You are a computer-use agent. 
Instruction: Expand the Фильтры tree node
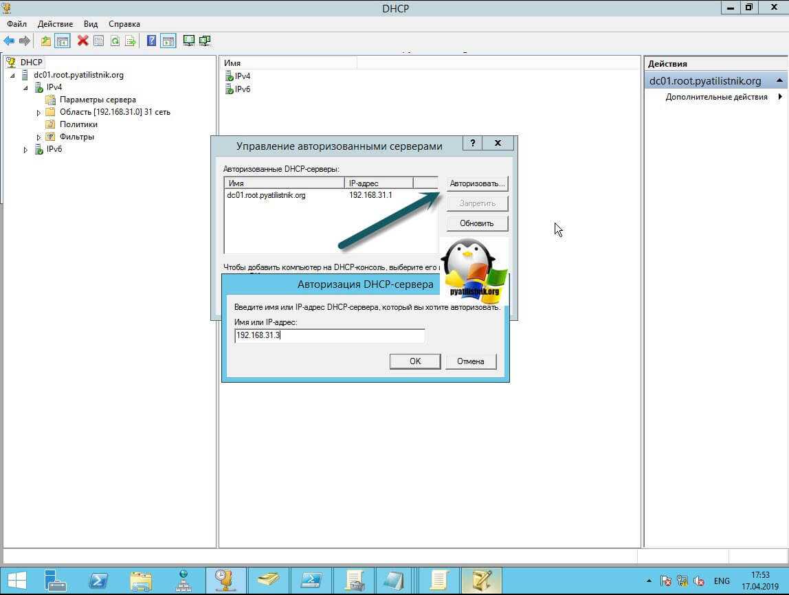[x=39, y=137]
